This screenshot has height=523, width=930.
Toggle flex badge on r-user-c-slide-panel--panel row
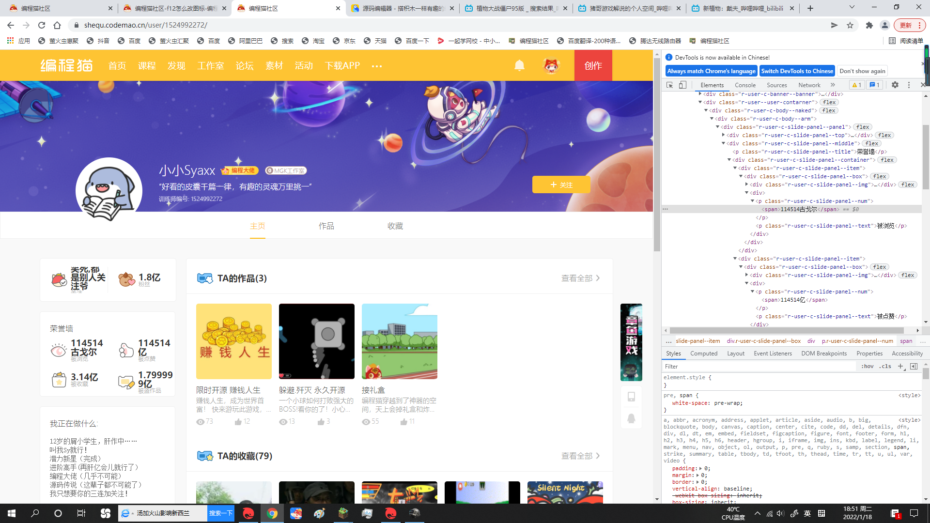tap(863, 127)
